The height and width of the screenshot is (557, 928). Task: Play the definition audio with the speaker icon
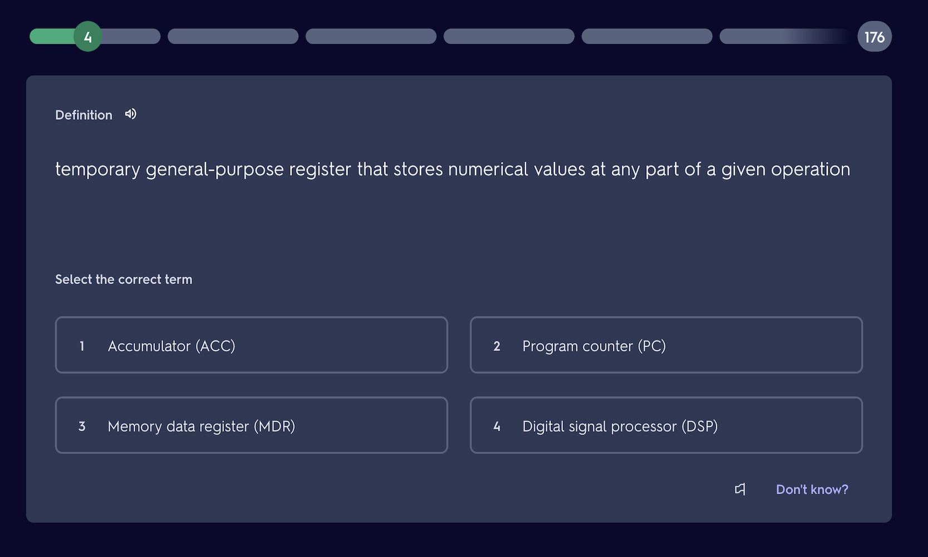(130, 114)
